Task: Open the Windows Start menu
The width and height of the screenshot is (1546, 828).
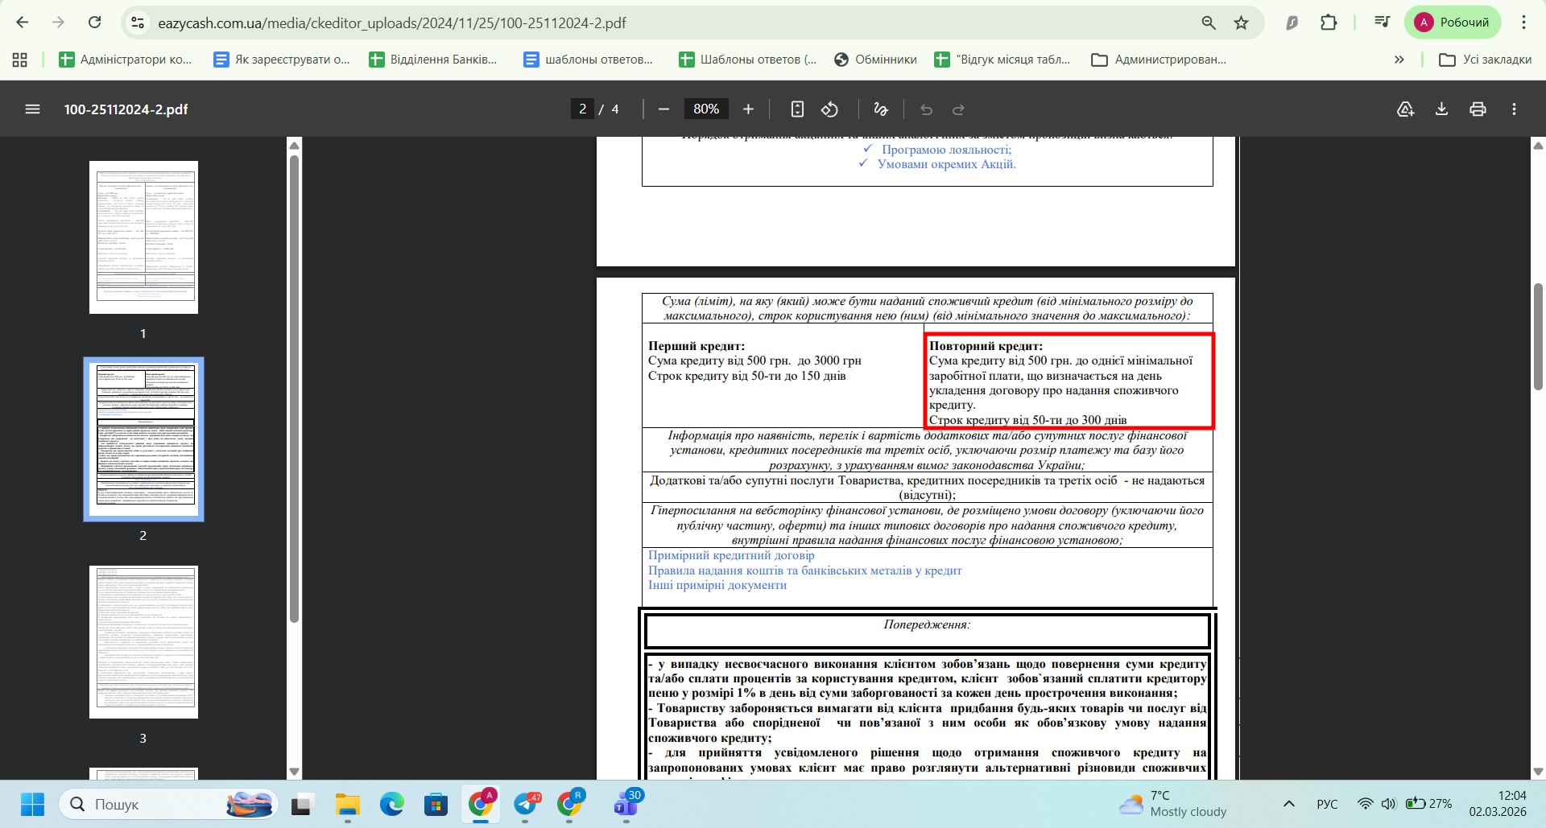Action: coord(32,804)
